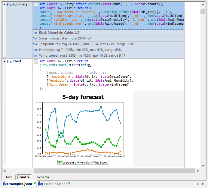Click the string type icon beside Wind speed result

click(x=36, y=56)
